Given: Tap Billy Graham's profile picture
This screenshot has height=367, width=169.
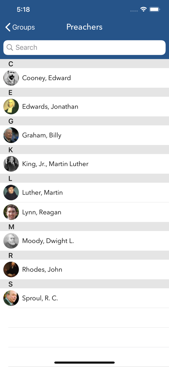Looking at the screenshot, I should (11, 135).
